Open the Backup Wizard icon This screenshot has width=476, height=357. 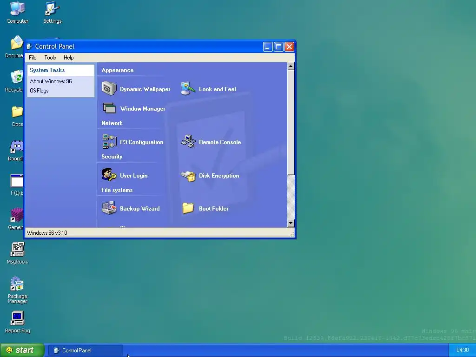click(109, 208)
